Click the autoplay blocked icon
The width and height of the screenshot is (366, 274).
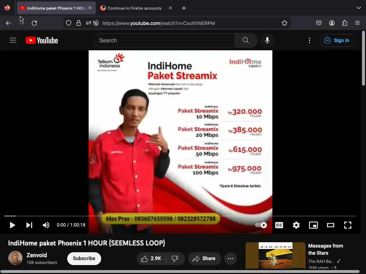click(96, 23)
